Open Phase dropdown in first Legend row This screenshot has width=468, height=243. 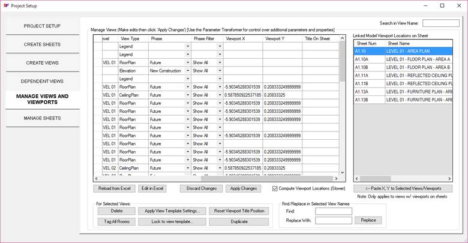[x=187, y=46]
